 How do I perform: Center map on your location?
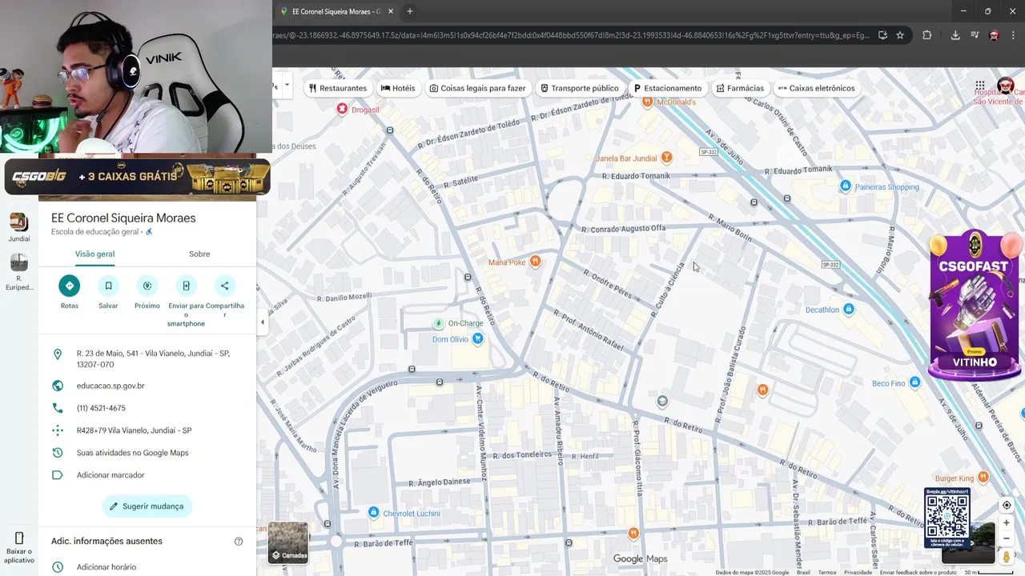coord(1007,506)
